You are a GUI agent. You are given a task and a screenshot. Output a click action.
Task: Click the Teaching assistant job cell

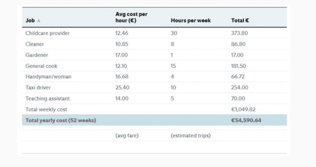(x=48, y=98)
